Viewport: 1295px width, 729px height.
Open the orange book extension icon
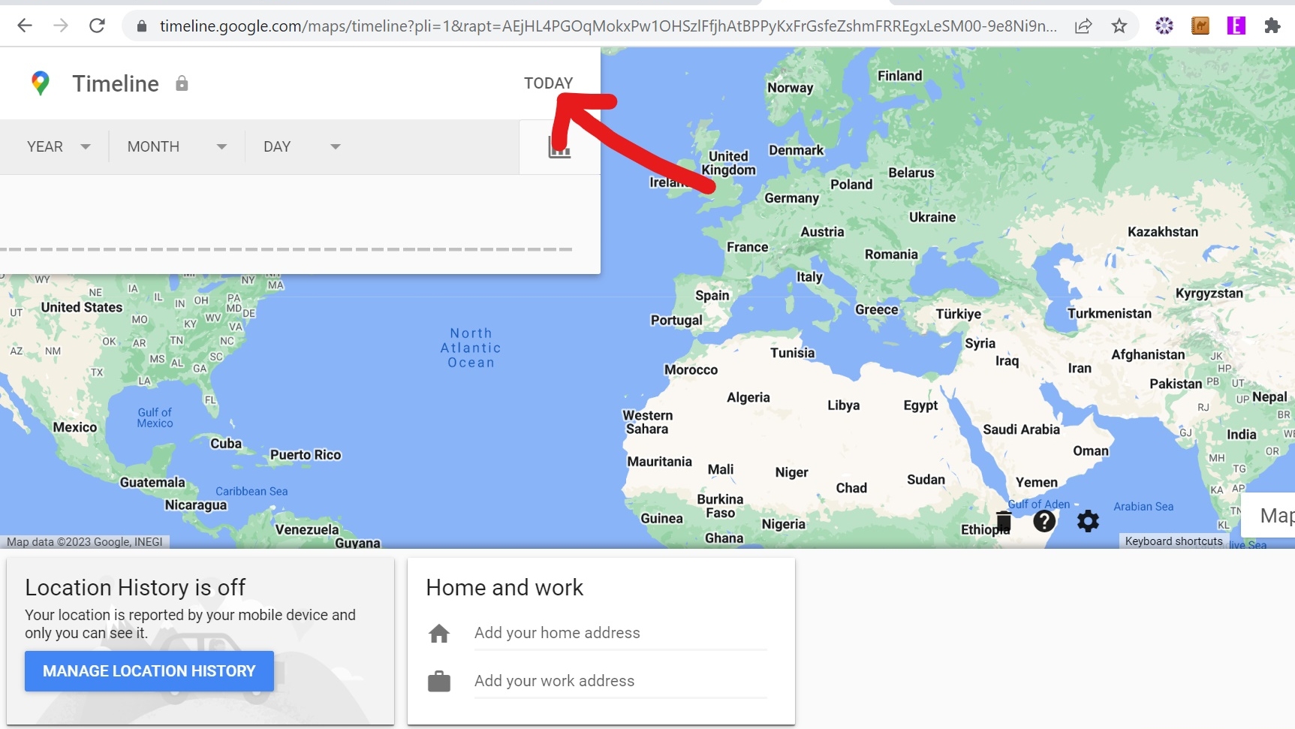tap(1200, 26)
